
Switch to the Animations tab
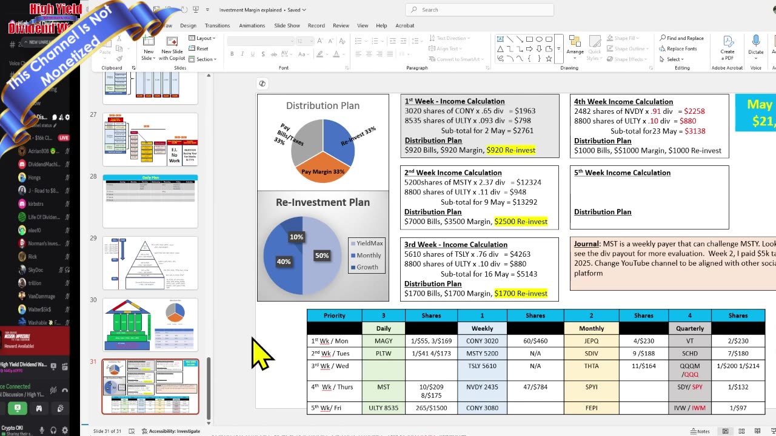[x=252, y=25]
